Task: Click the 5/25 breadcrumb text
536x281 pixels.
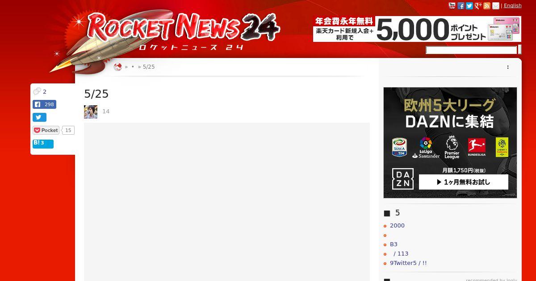Action: pyautogui.click(x=149, y=67)
